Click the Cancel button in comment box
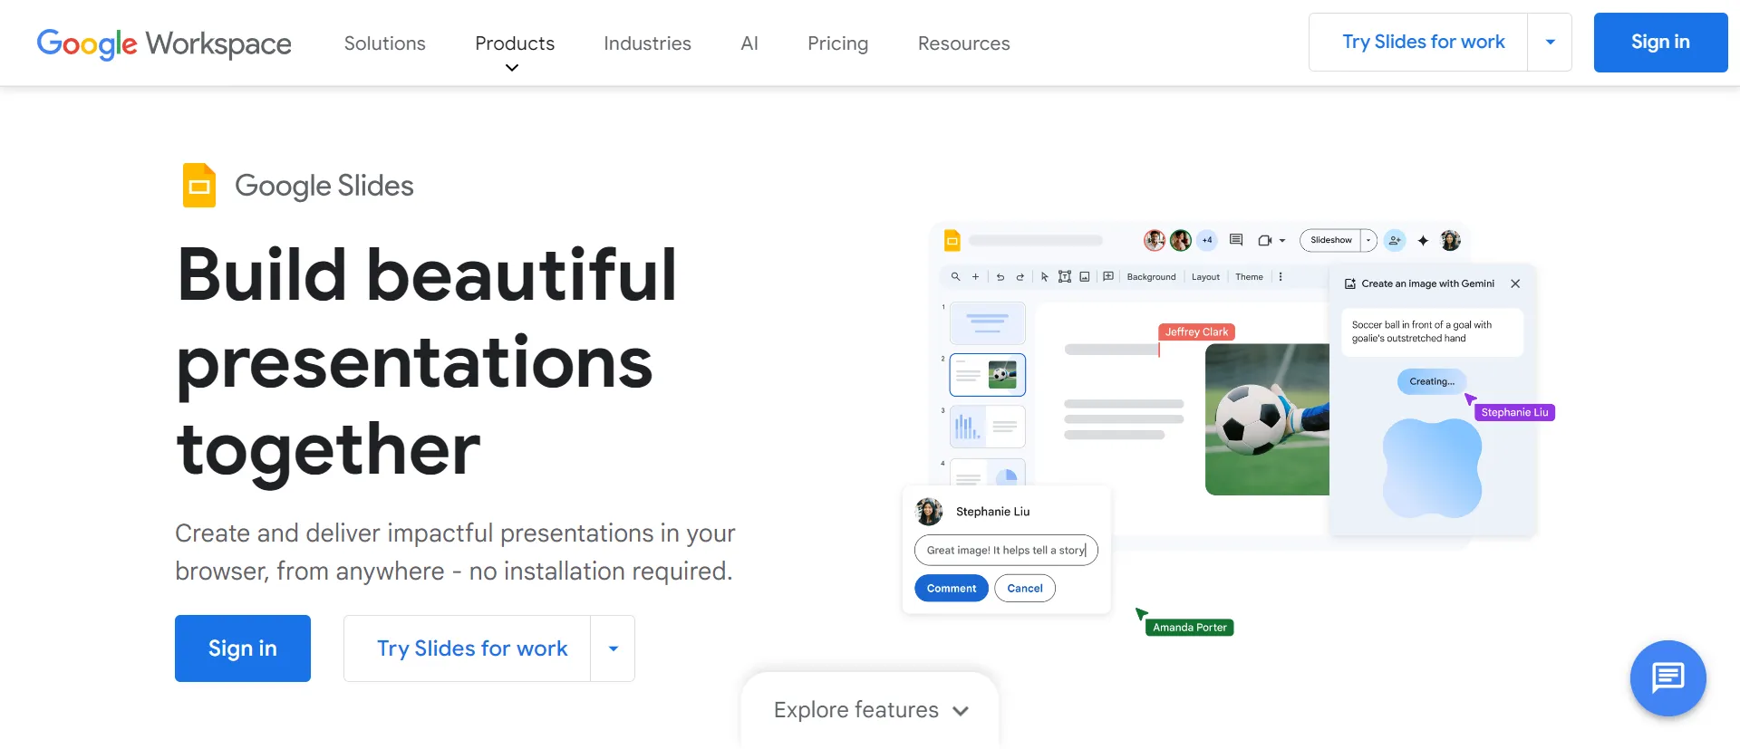The image size is (1740, 749). pyautogui.click(x=1025, y=588)
